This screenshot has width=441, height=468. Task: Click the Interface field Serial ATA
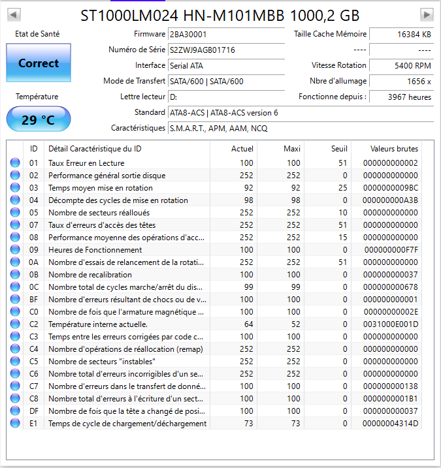point(226,65)
